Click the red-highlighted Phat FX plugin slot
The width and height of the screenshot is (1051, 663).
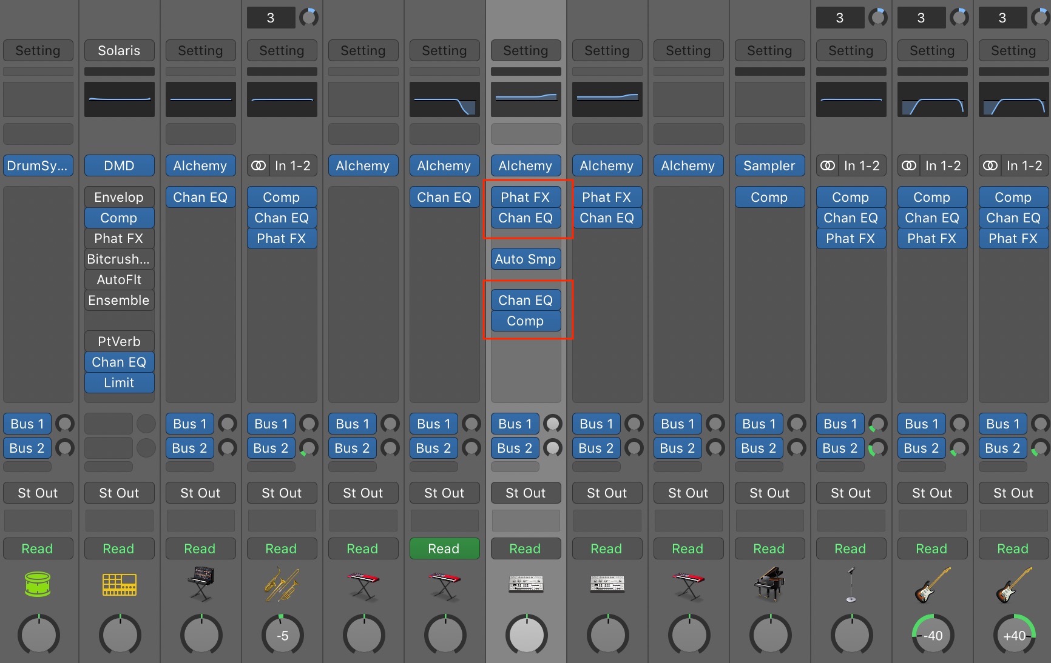pyautogui.click(x=525, y=196)
